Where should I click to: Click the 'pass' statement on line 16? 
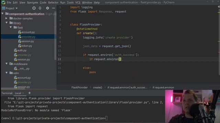92,72
